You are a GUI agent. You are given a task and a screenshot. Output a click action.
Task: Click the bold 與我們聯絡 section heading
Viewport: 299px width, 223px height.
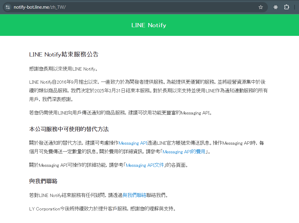43,181
